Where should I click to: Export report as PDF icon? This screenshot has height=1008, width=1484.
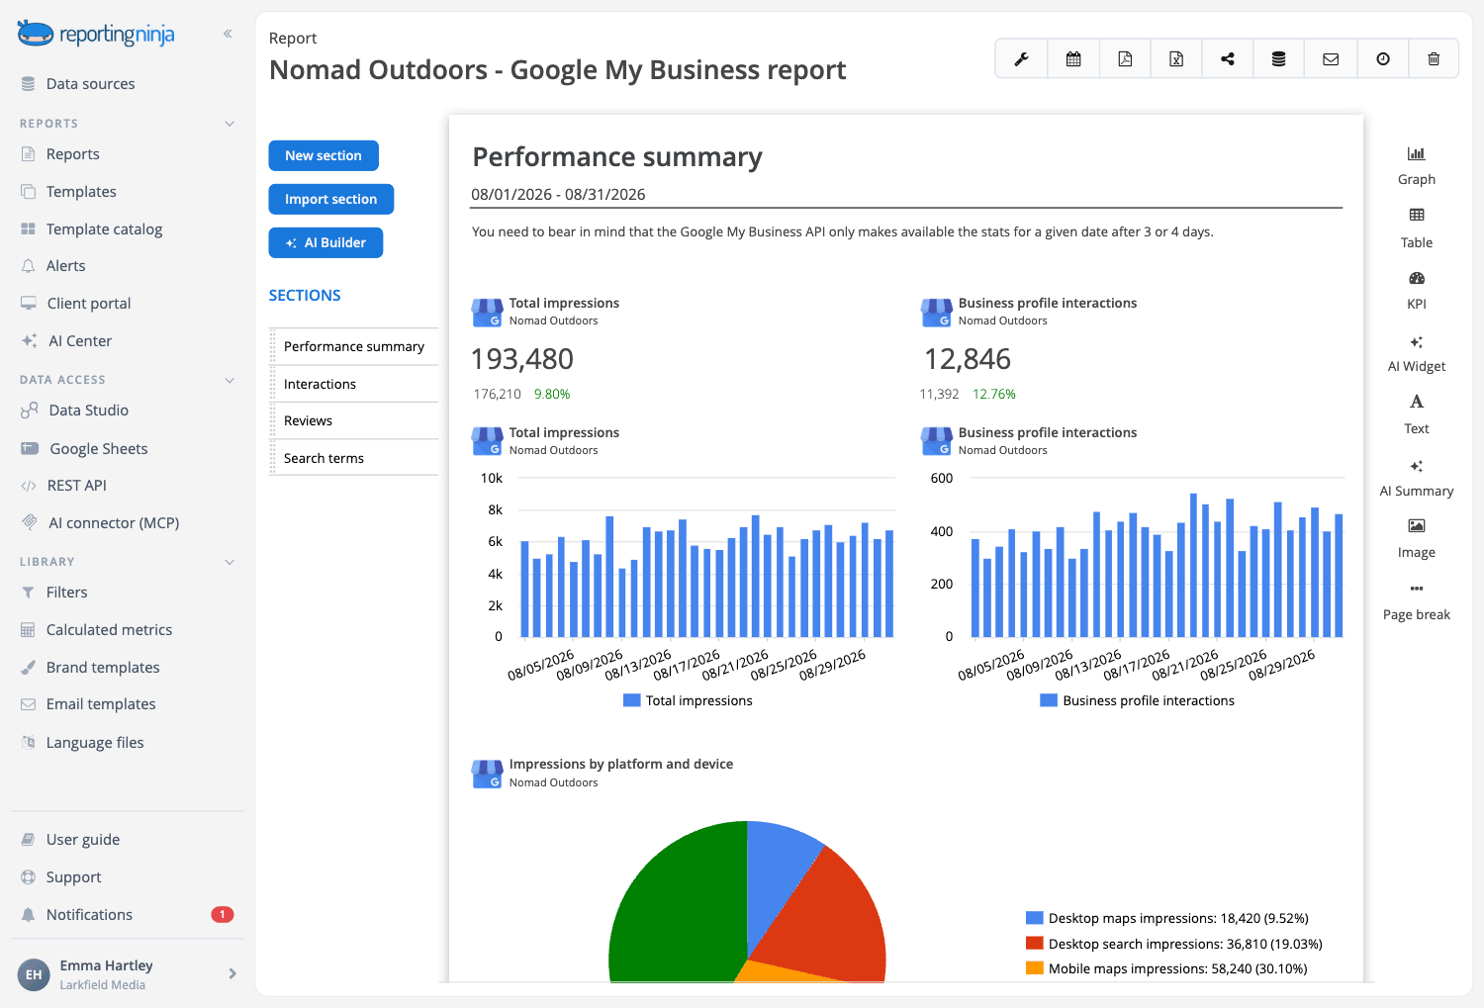click(1125, 59)
